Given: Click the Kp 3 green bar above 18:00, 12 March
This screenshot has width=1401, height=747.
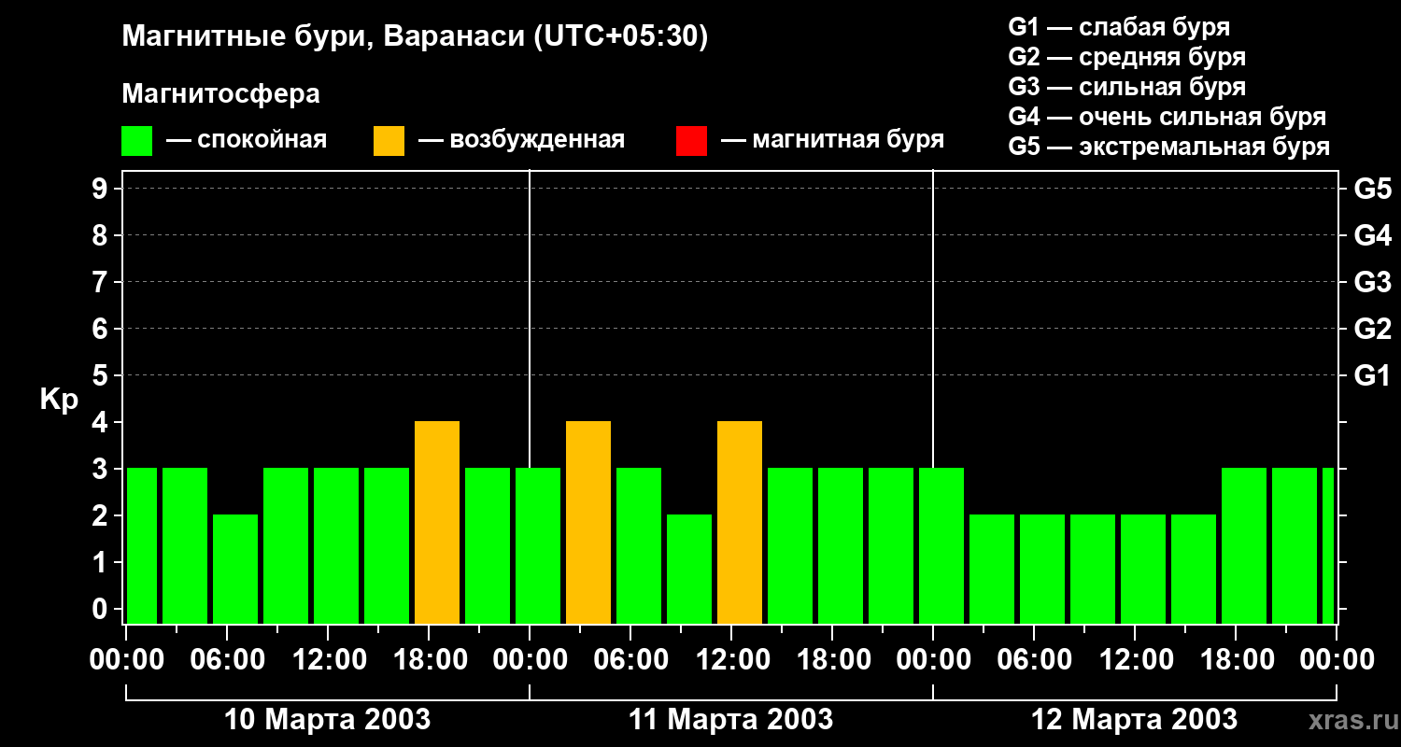Looking at the screenshot, I should [1244, 546].
